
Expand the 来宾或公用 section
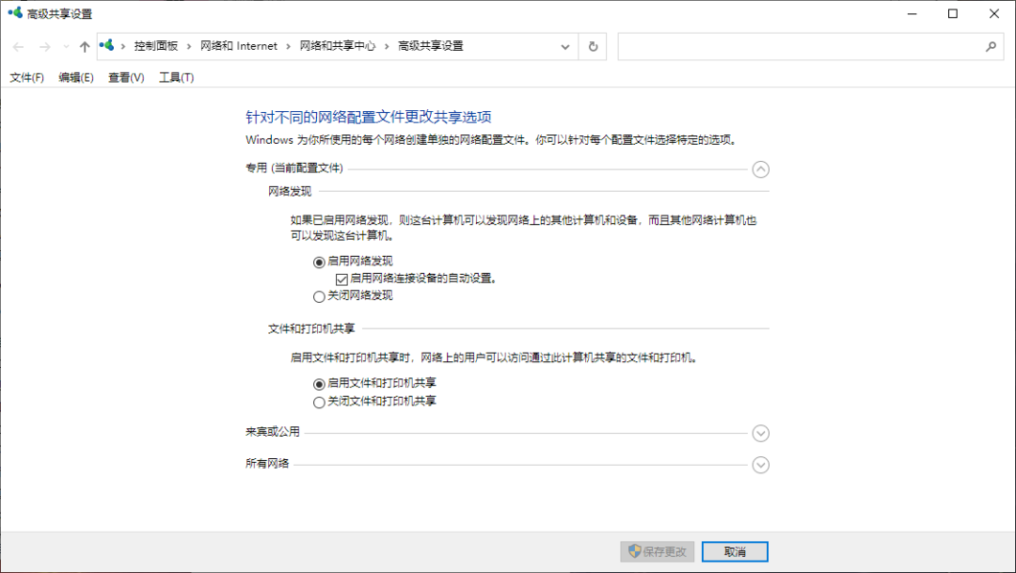[761, 433]
